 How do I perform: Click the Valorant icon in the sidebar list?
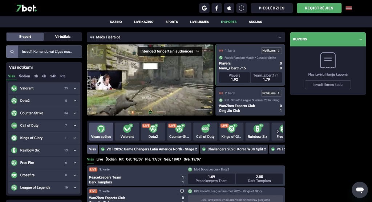[x=14, y=88]
